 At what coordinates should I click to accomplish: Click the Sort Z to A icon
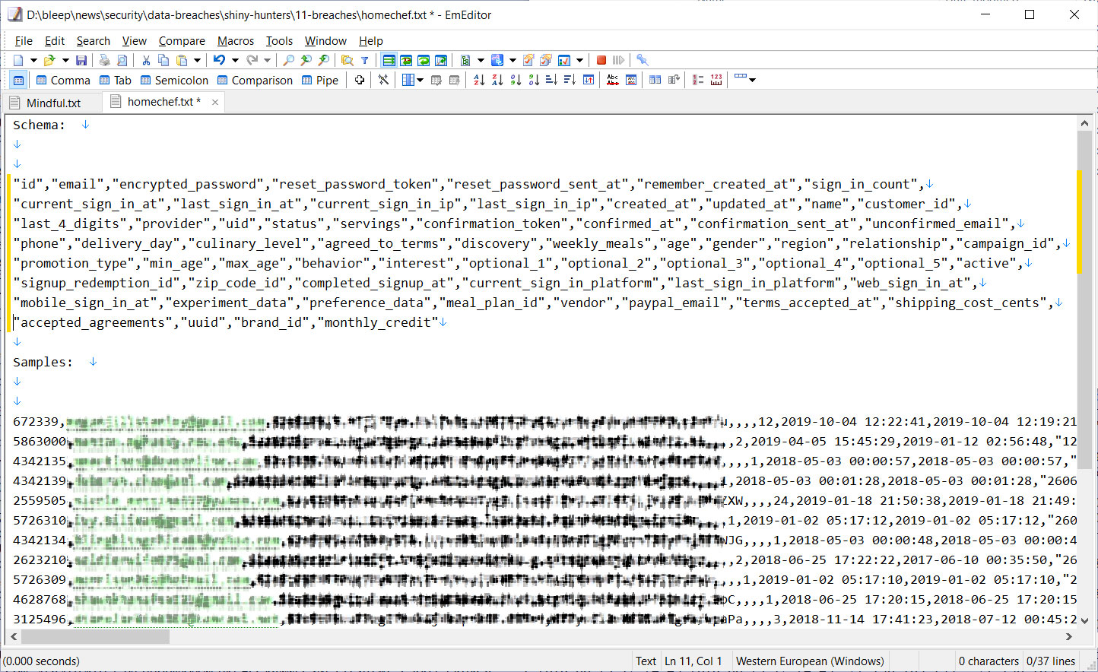pos(497,80)
